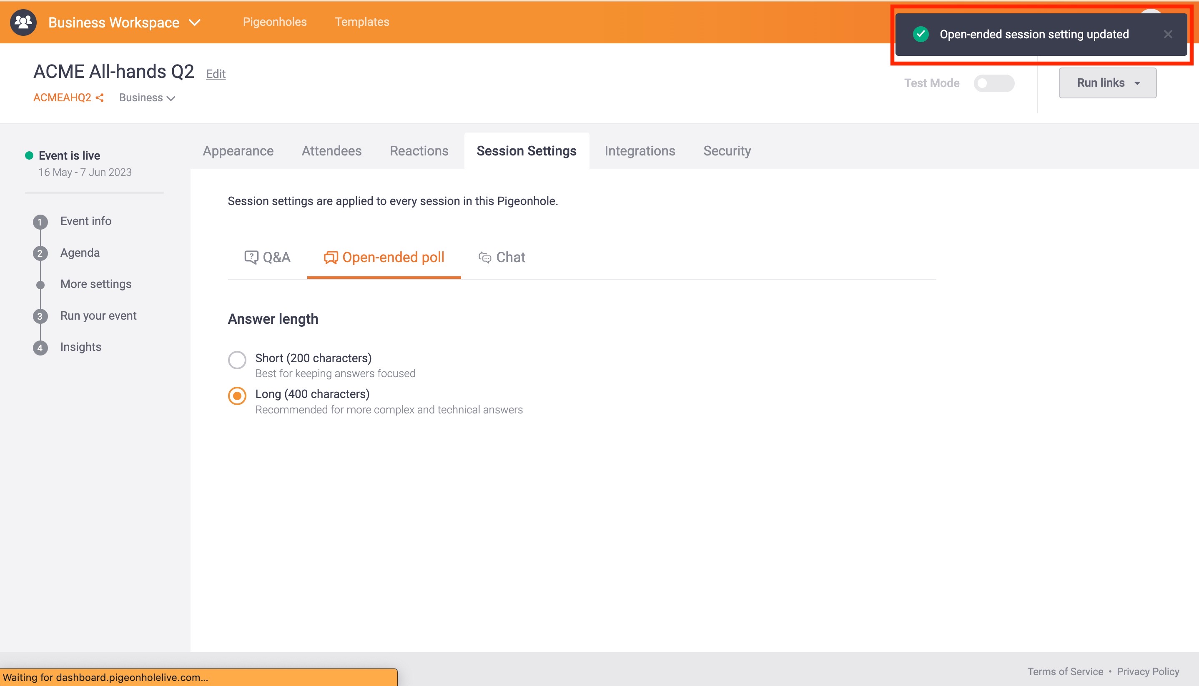Expand the Business plan dropdown
This screenshot has width=1199, height=686.
coord(147,98)
